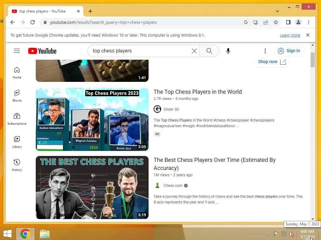Submit search with magnifier button

click(209, 51)
